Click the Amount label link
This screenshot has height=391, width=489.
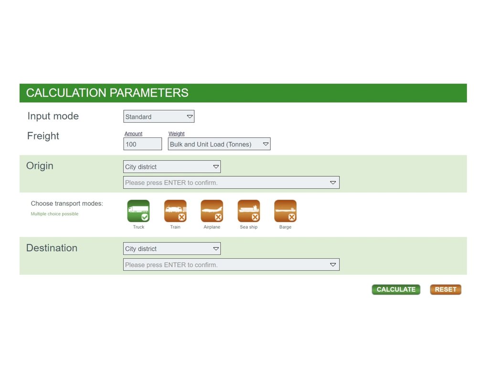[x=134, y=134]
